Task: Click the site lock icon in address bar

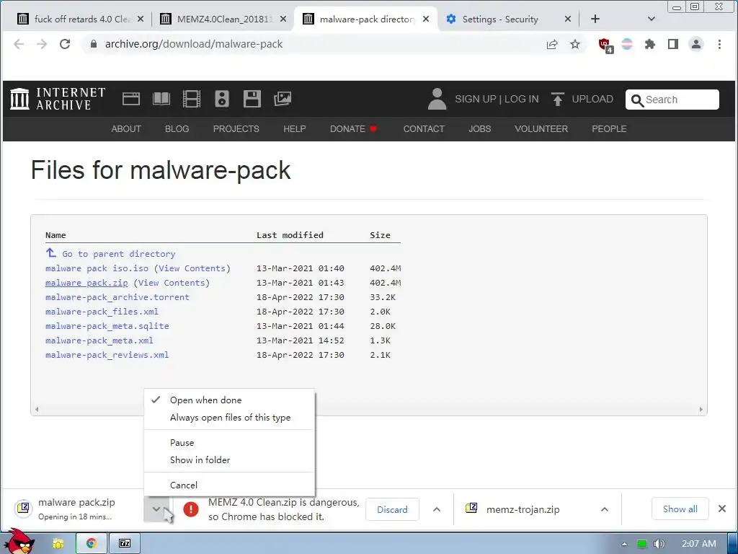Action: [x=94, y=44]
